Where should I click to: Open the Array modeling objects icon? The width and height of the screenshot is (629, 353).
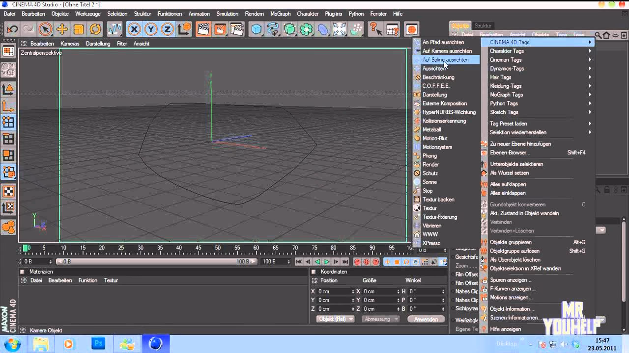[x=307, y=29]
